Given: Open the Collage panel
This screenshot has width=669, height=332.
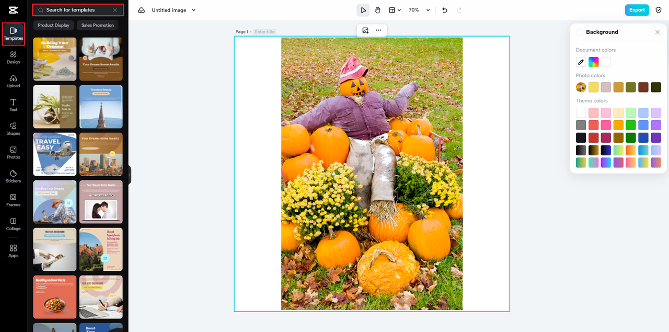Looking at the screenshot, I should pos(13,224).
